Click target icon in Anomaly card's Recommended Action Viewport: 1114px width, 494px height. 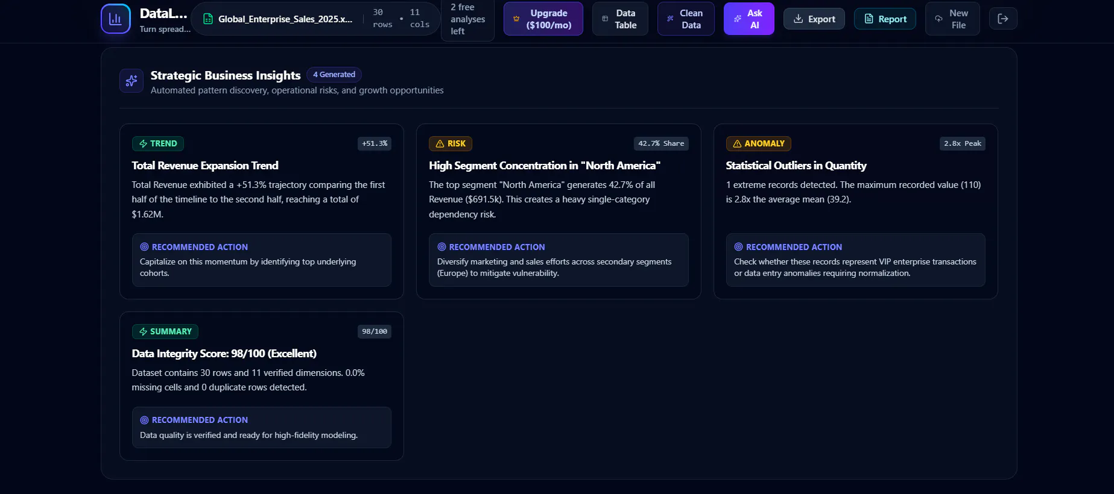[x=738, y=247]
